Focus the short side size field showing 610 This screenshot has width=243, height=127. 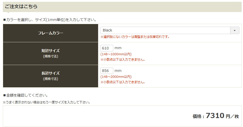107,48
